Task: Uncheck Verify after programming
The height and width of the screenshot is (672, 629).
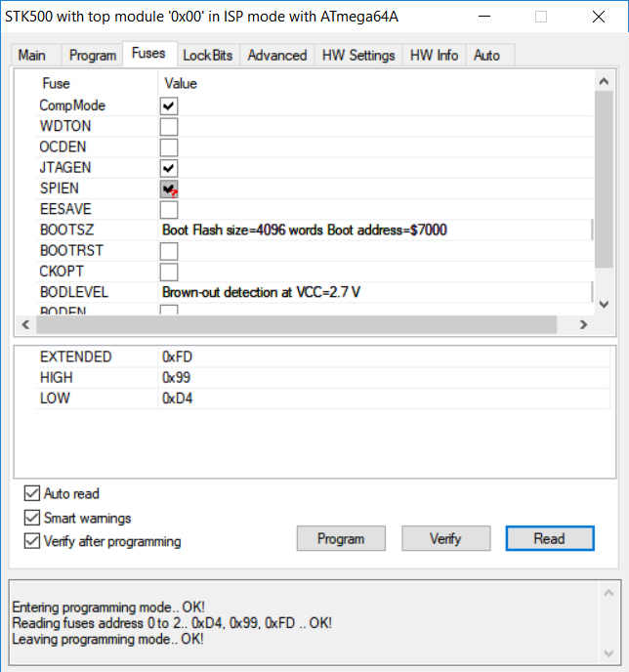Action: pyautogui.click(x=32, y=541)
